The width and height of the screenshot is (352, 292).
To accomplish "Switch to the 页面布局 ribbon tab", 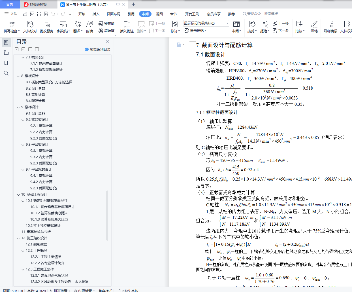I will coord(114,14).
